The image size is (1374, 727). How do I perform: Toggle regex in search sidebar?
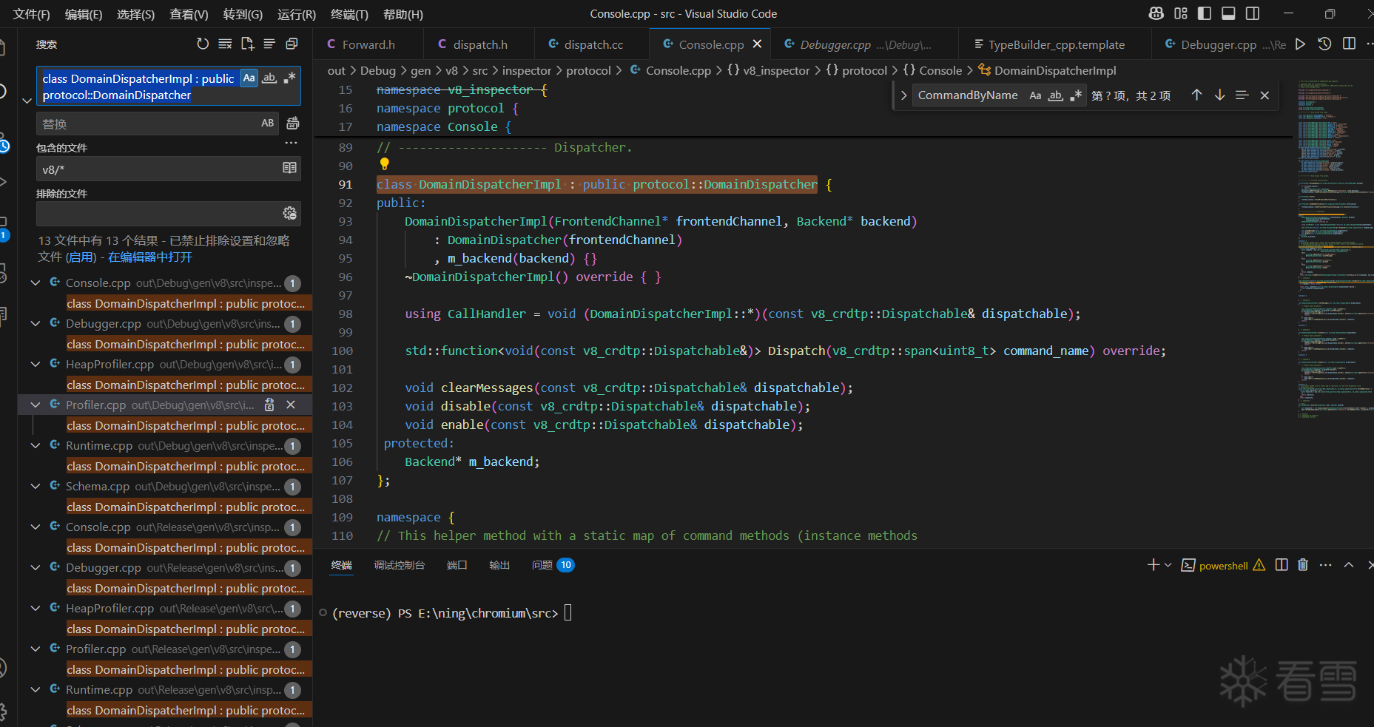tap(289, 78)
